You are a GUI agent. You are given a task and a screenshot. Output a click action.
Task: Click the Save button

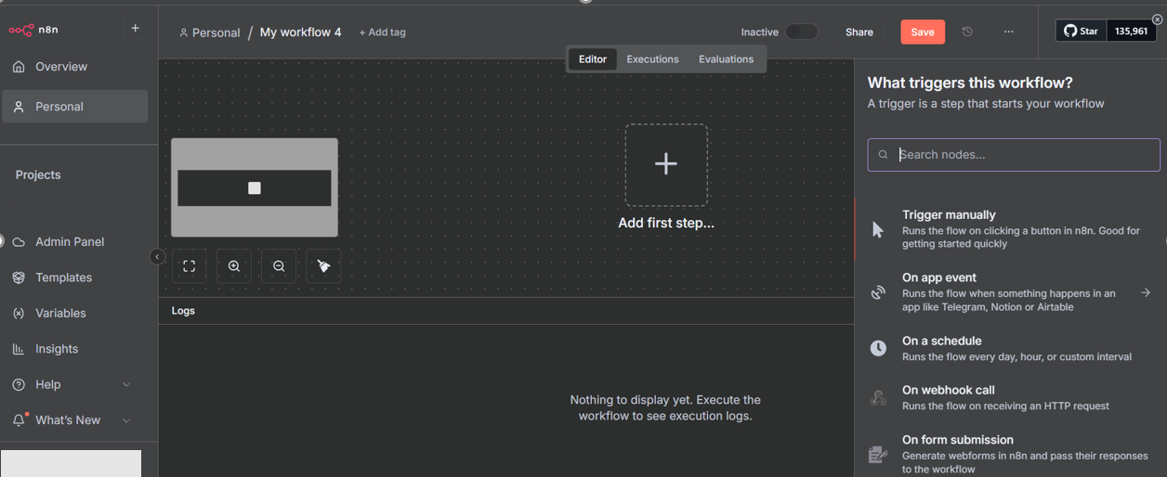coord(922,32)
